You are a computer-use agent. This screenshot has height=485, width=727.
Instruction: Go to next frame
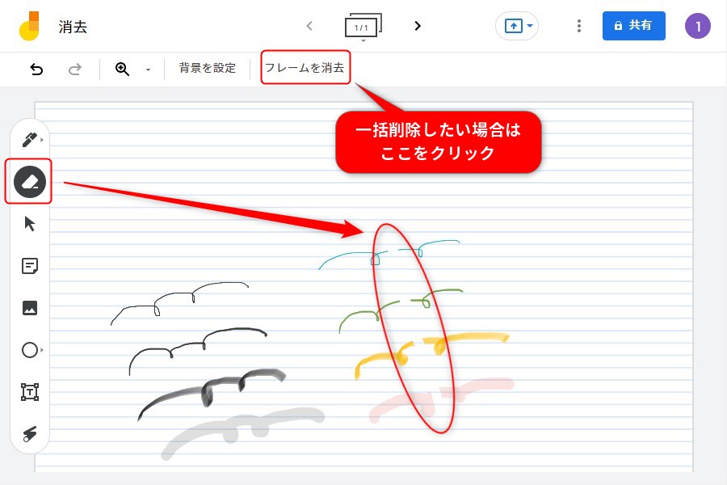click(x=418, y=26)
